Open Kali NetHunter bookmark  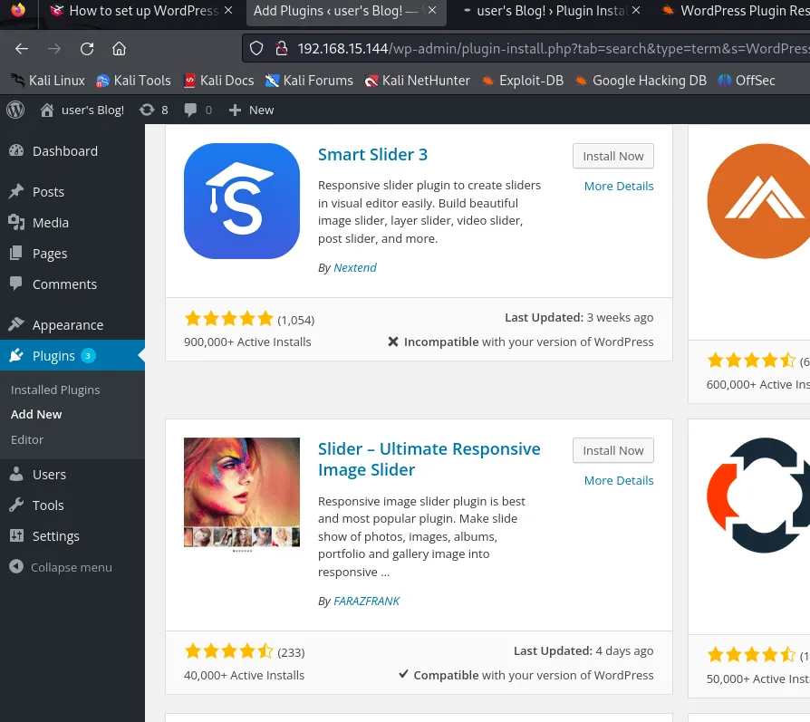tap(417, 81)
